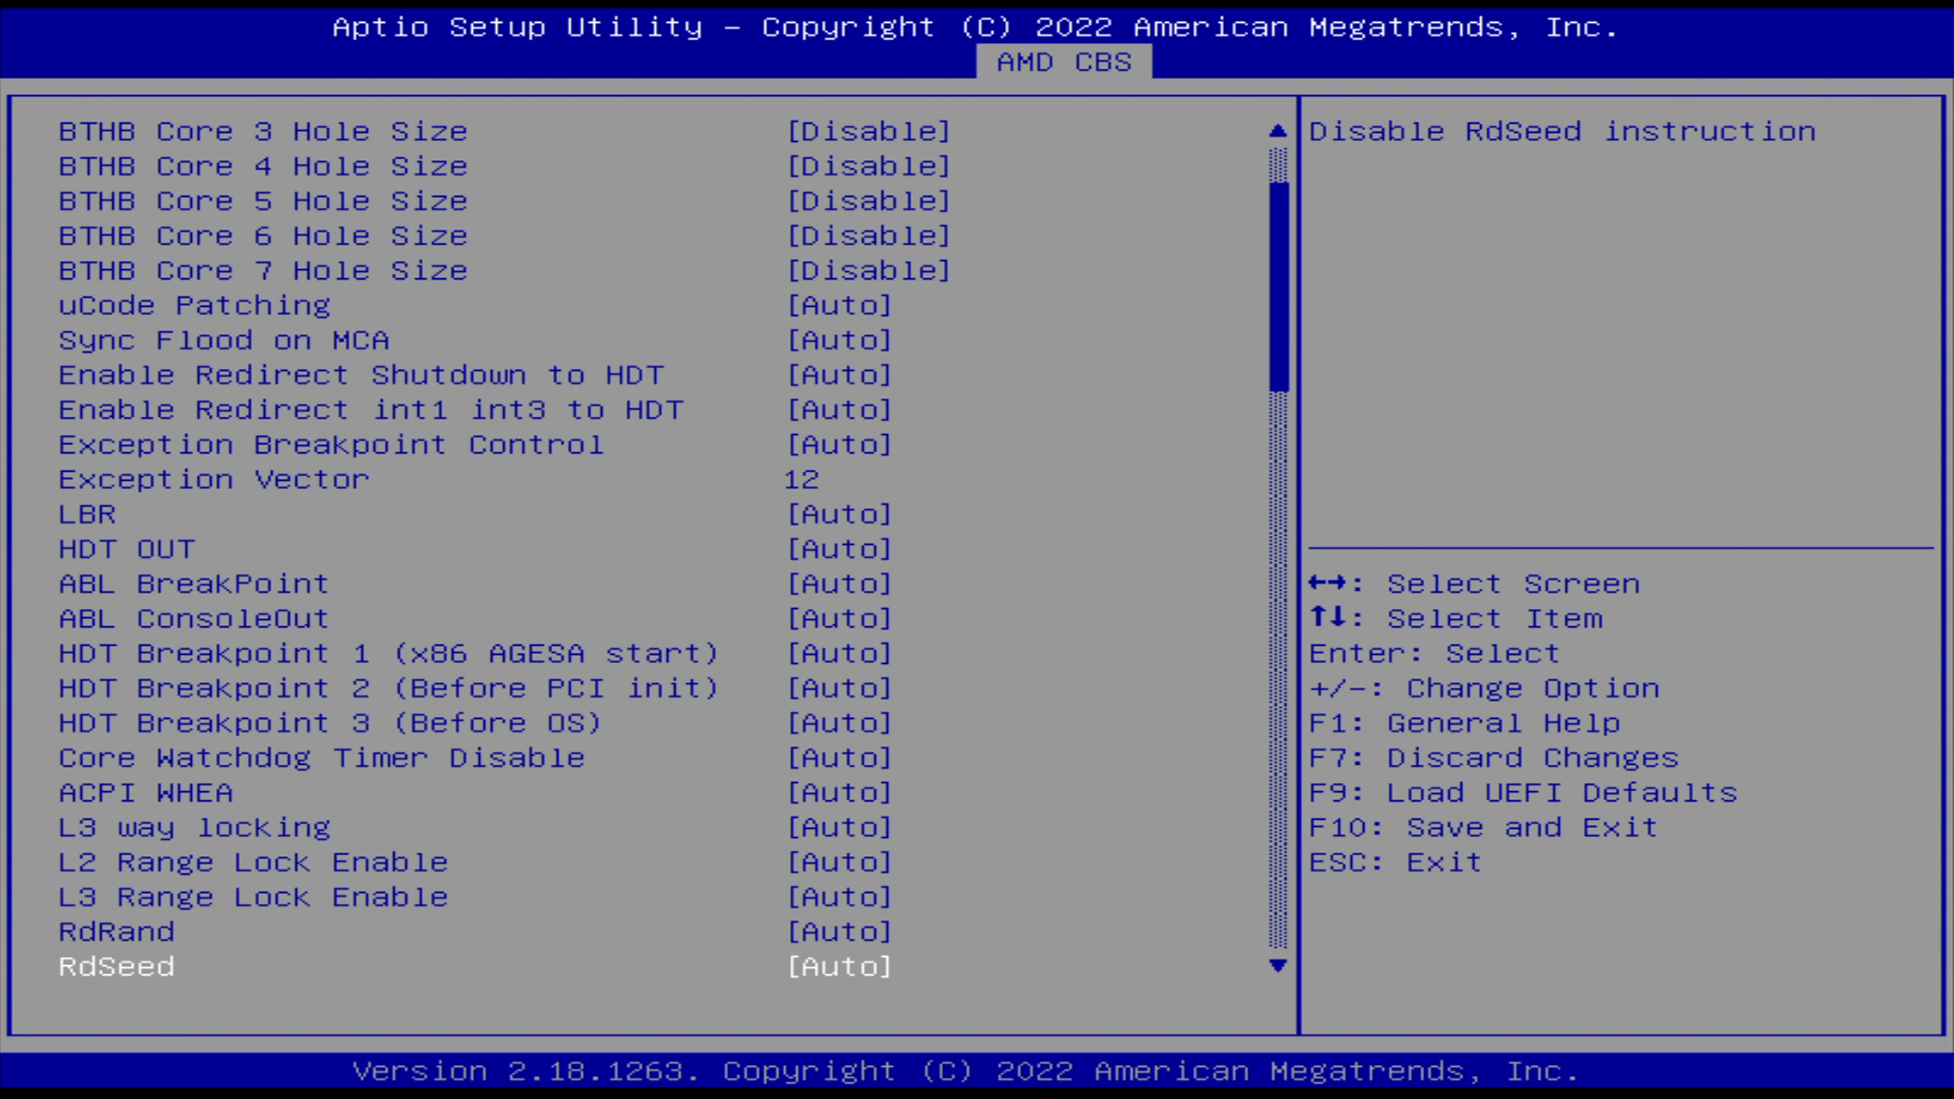Click the 'Select Item' key hint
1954x1099 pixels.
(x=1456, y=619)
